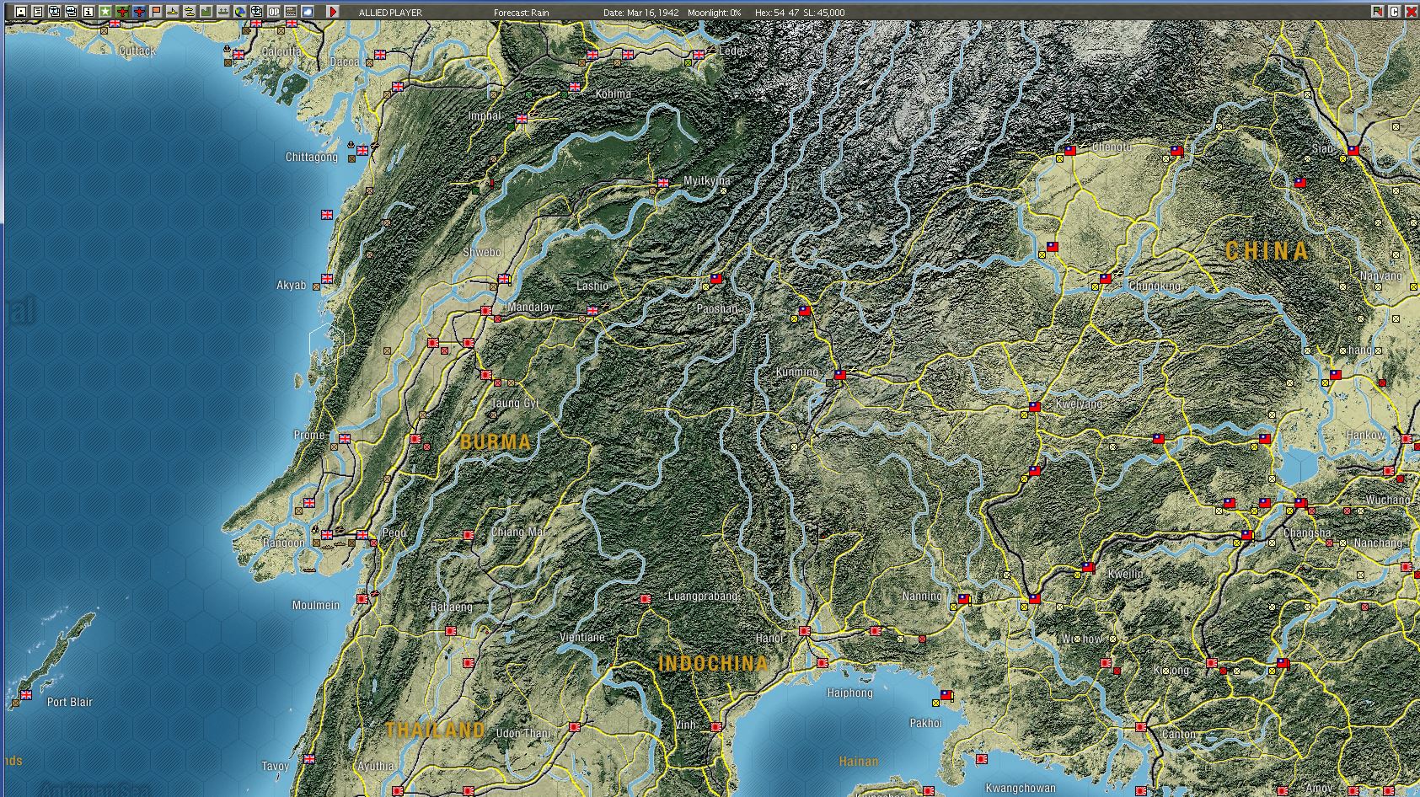Open the information 'i' screen icon
The image size is (1420, 797).
click(x=88, y=12)
